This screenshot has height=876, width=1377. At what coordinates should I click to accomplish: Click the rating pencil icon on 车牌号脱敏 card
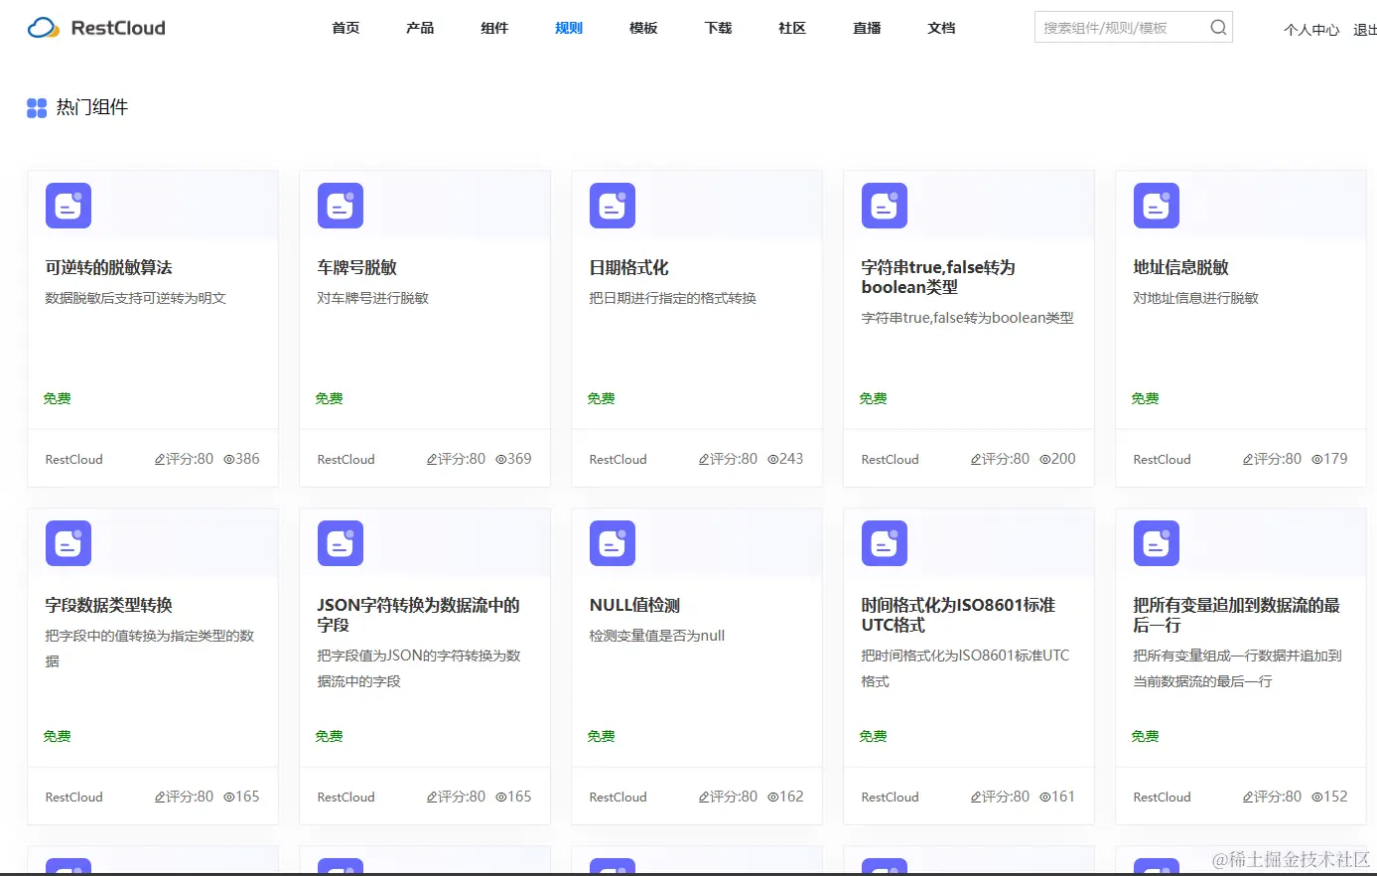click(432, 459)
